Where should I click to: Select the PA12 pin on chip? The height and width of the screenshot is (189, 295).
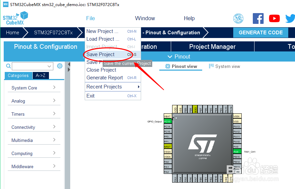(x=237, y=131)
